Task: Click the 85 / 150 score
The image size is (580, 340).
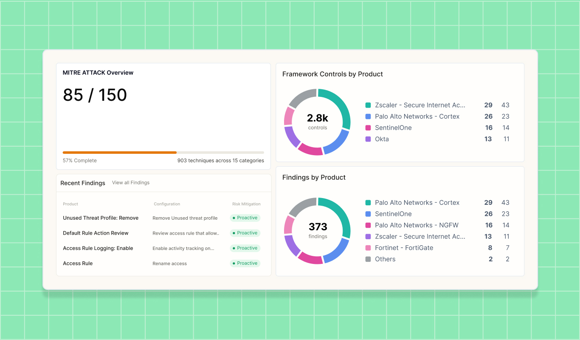Action: pyautogui.click(x=95, y=95)
